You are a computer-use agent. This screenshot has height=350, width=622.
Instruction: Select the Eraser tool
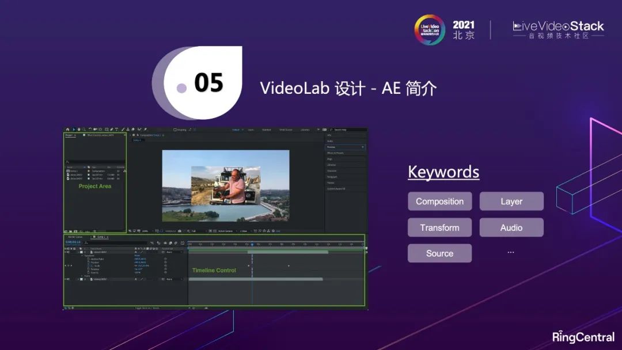pyautogui.click(x=133, y=130)
